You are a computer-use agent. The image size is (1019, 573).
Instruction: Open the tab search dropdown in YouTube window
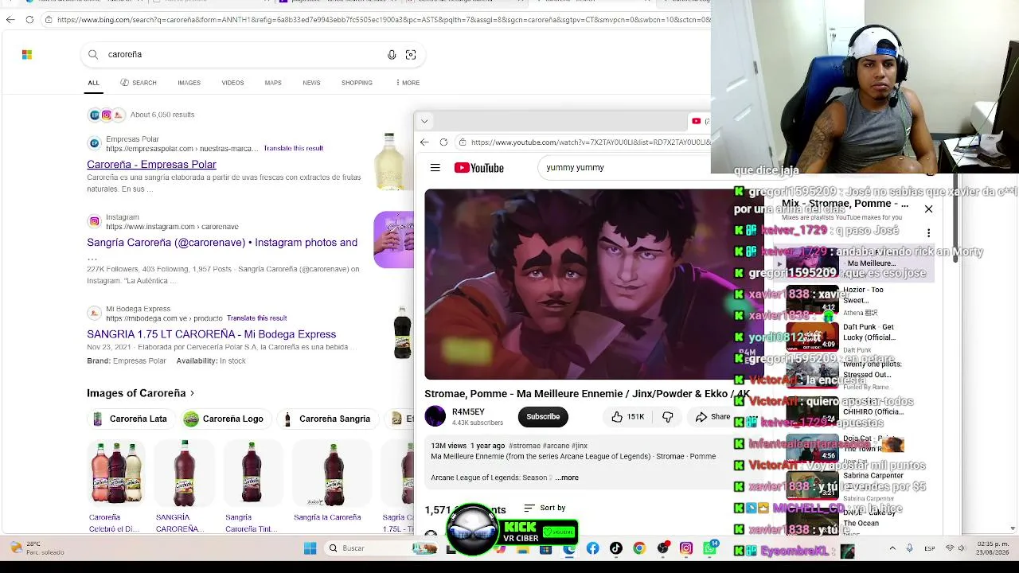[x=424, y=121]
